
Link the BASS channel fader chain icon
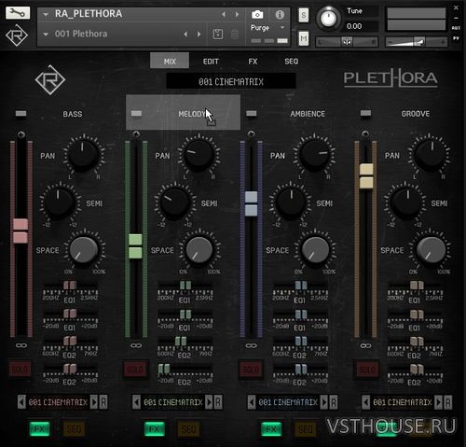point(21,345)
